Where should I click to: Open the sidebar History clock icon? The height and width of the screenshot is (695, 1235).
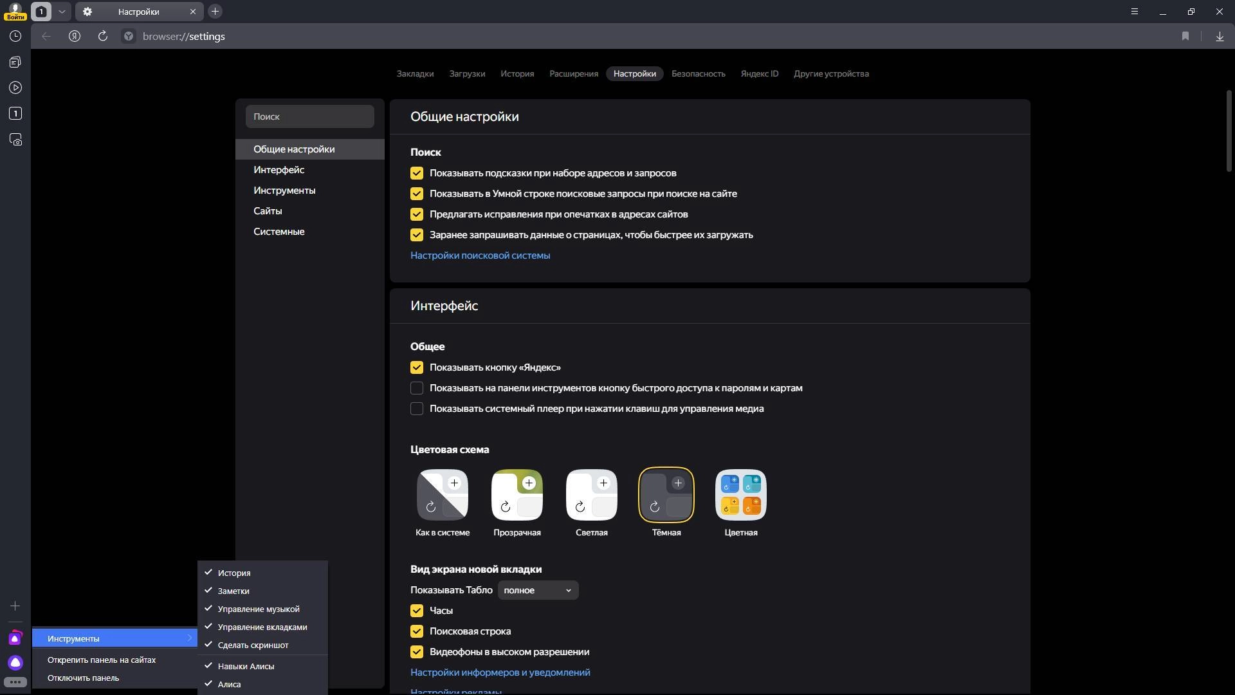pos(15,37)
